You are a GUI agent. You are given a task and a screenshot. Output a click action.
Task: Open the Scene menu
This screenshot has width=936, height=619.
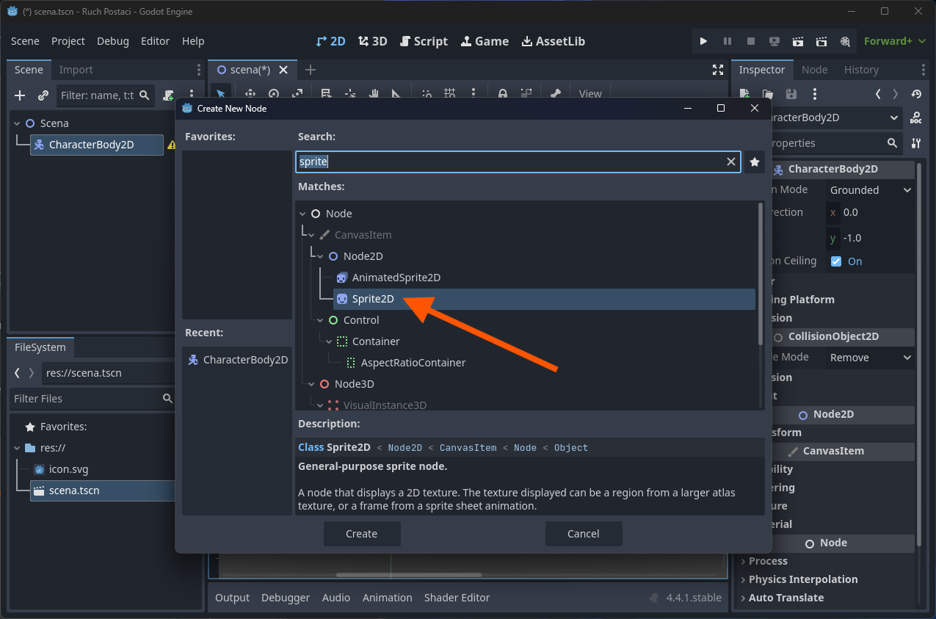pyautogui.click(x=26, y=41)
